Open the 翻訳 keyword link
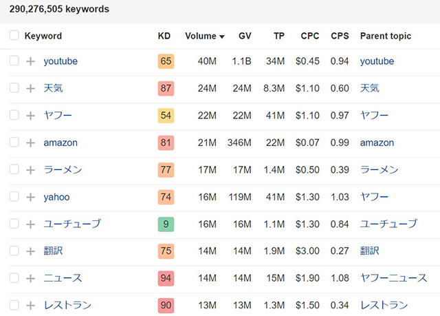 tap(53, 251)
